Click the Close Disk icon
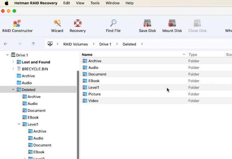The image size is (232, 159). tap(197, 23)
